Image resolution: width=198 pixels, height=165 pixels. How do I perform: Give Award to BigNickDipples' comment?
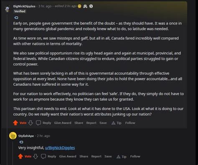63,123
